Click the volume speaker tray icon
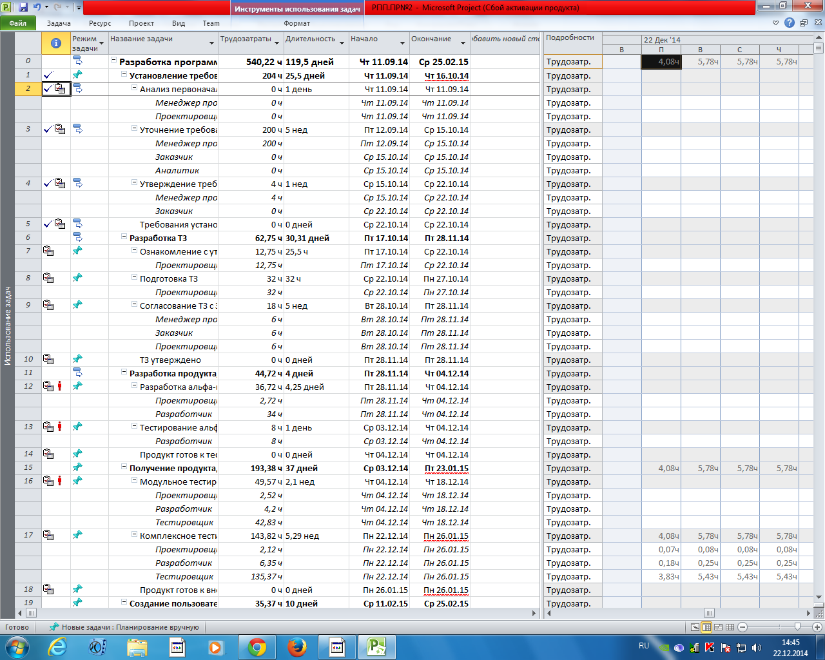 click(756, 648)
